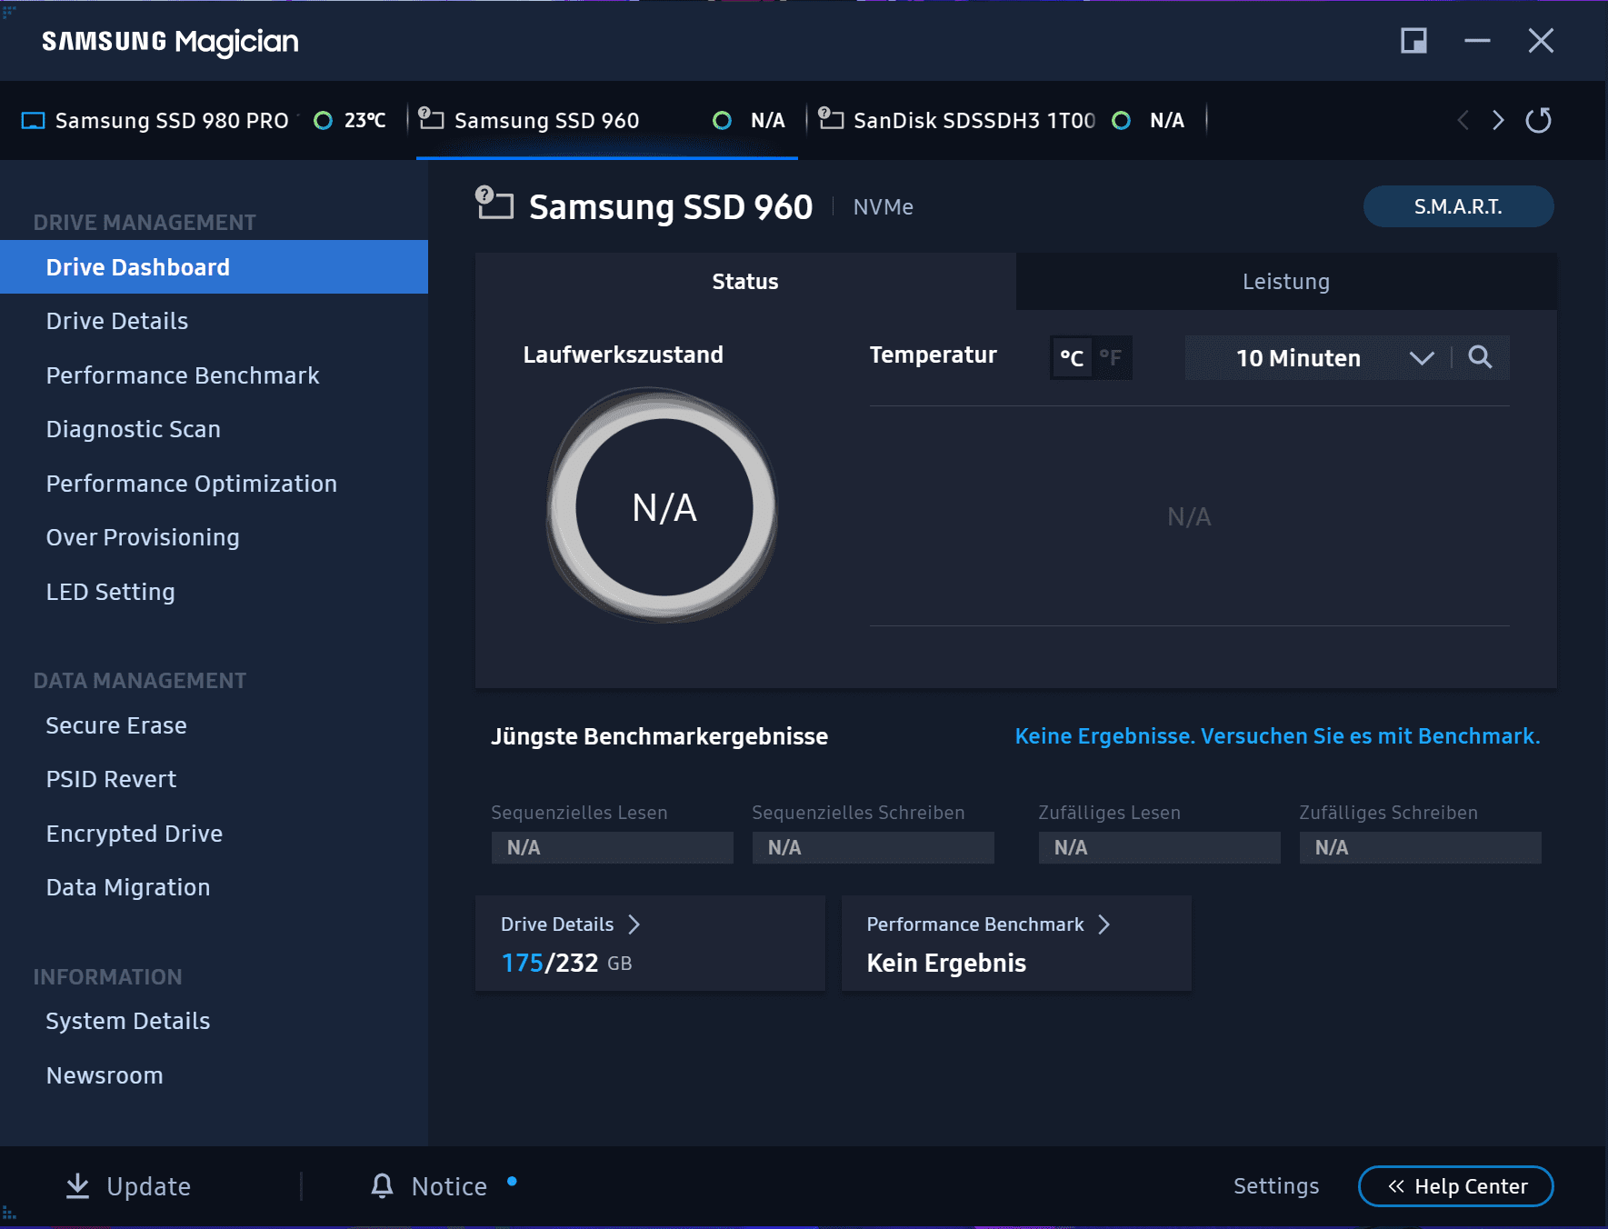
Task: Click the Update download icon
Action: click(78, 1185)
